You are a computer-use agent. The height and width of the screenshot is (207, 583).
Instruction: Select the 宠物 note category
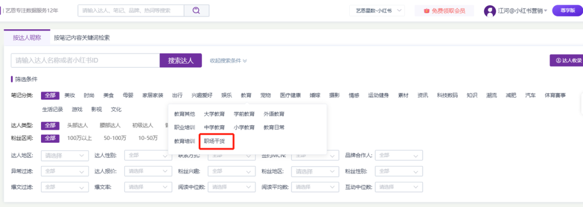(266, 95)
